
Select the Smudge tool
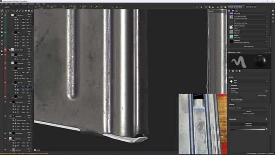click(2, 28)
